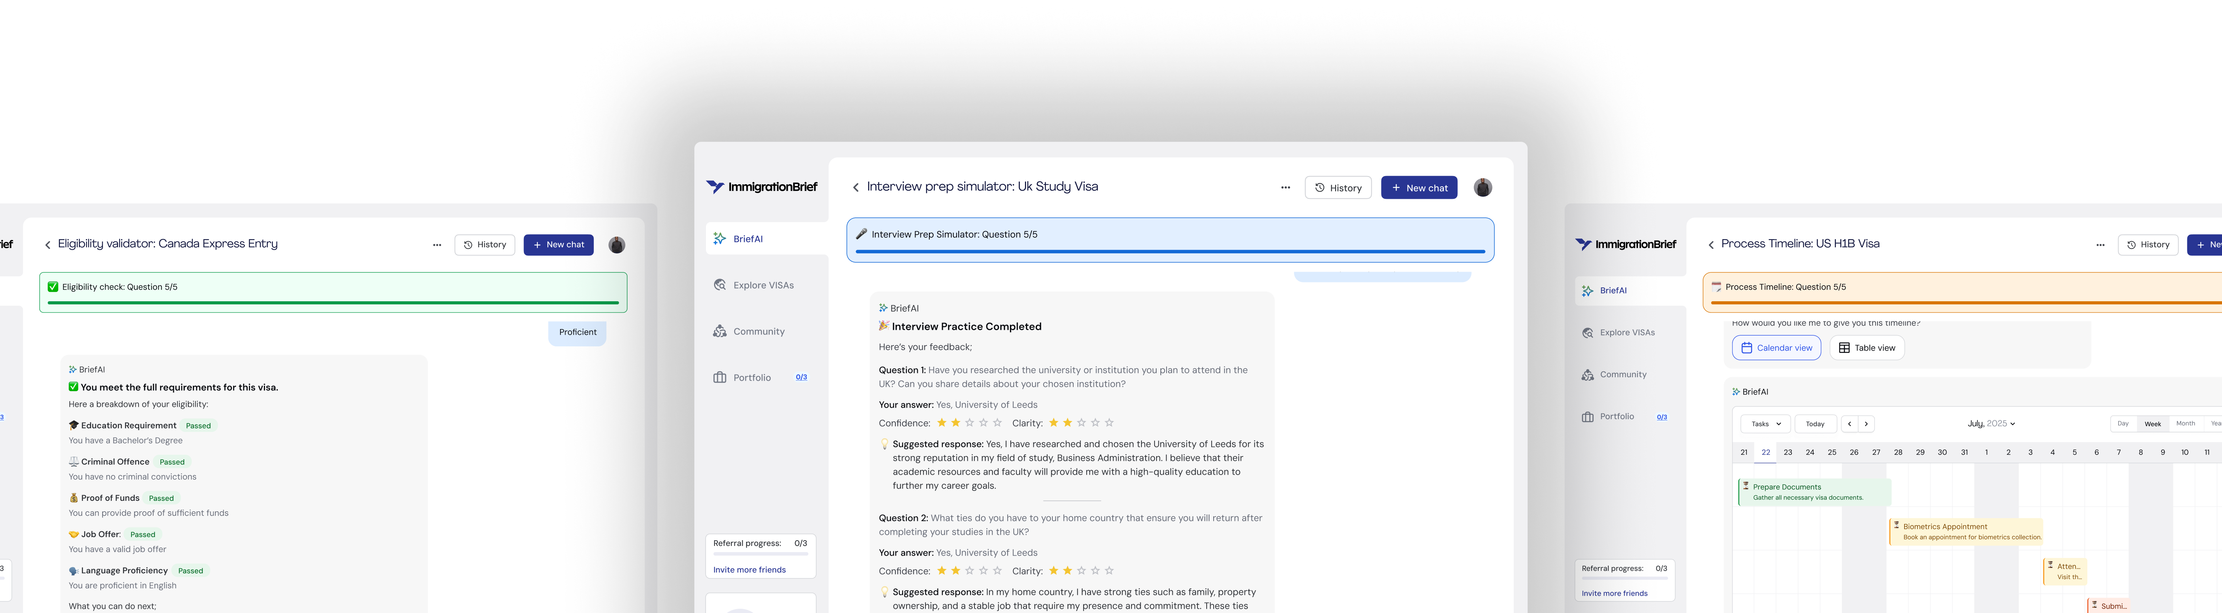Viewport: 2222px width, 613px height.
Task: Select BriefAI in Interview prep sidebar
Action: tap(767, 238)
